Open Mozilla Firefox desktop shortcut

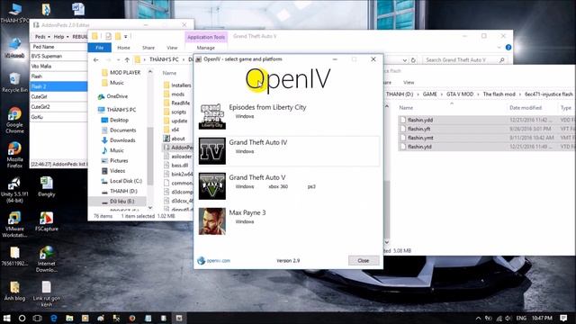pyautogui.click(x=14, y=155)
